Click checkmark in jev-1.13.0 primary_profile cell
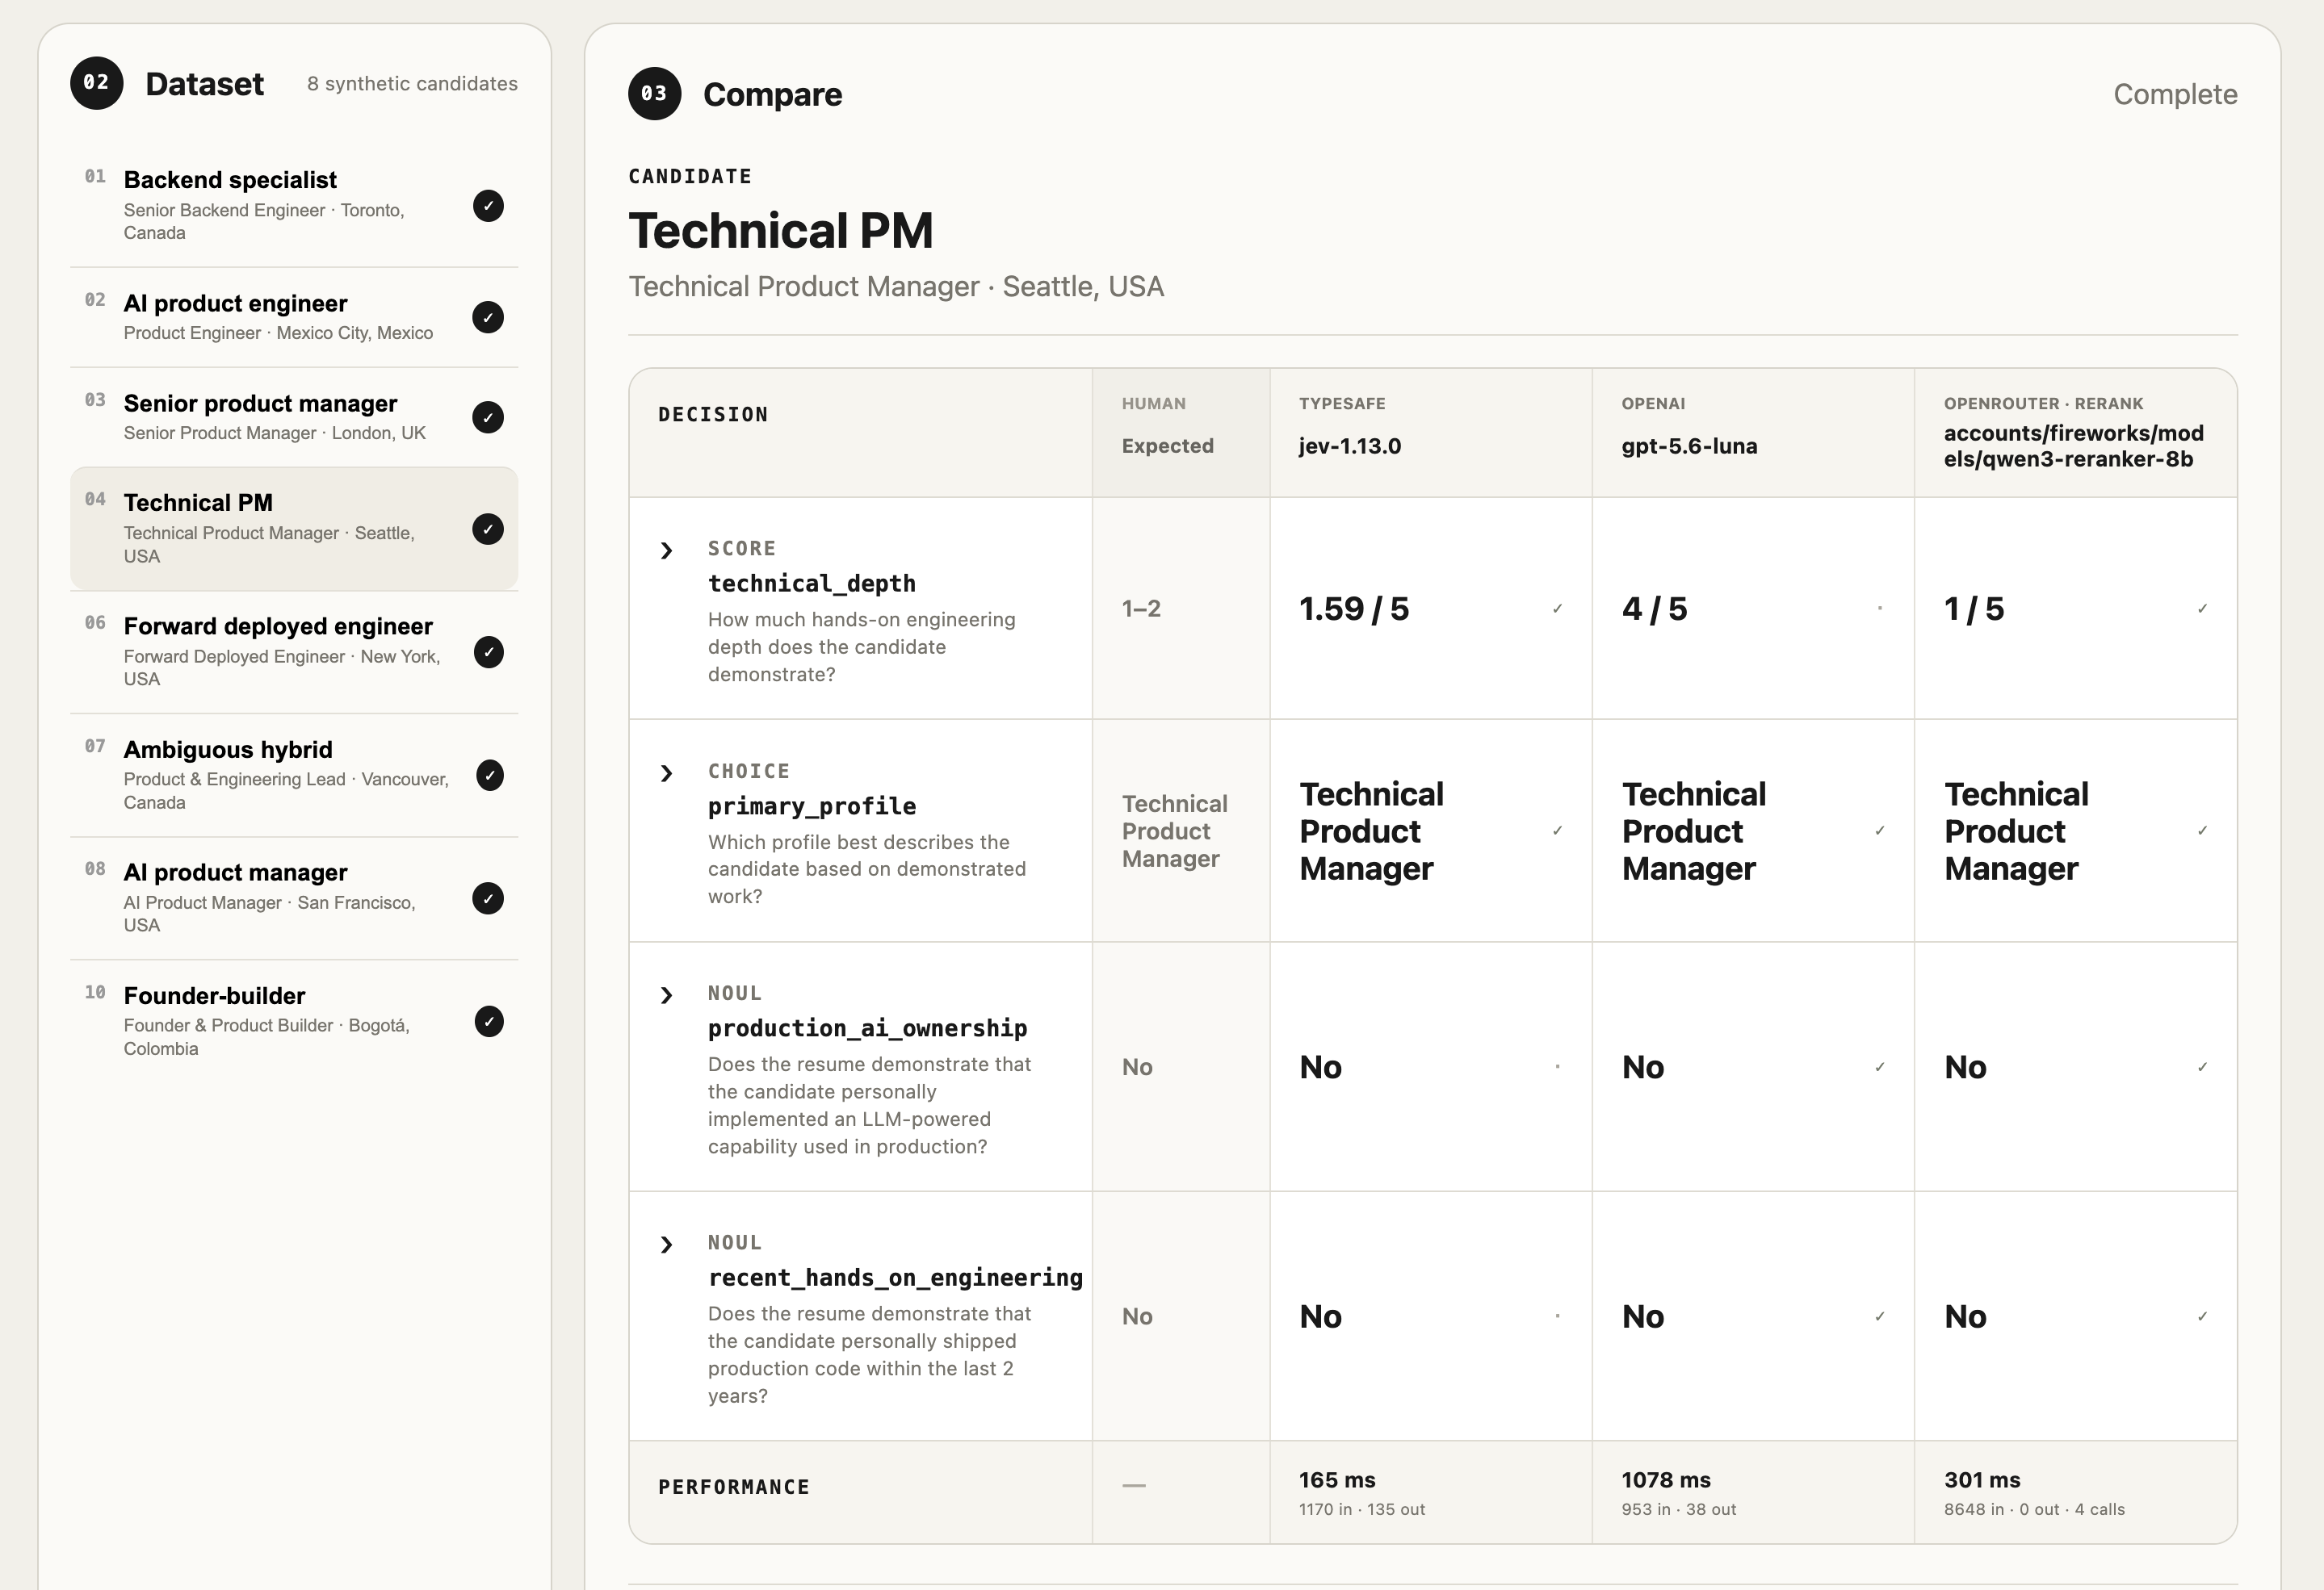 pos(1557,831)
